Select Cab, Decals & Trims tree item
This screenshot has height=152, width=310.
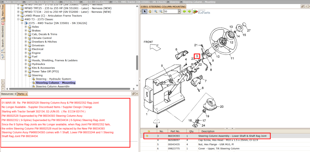click(44, 34)
